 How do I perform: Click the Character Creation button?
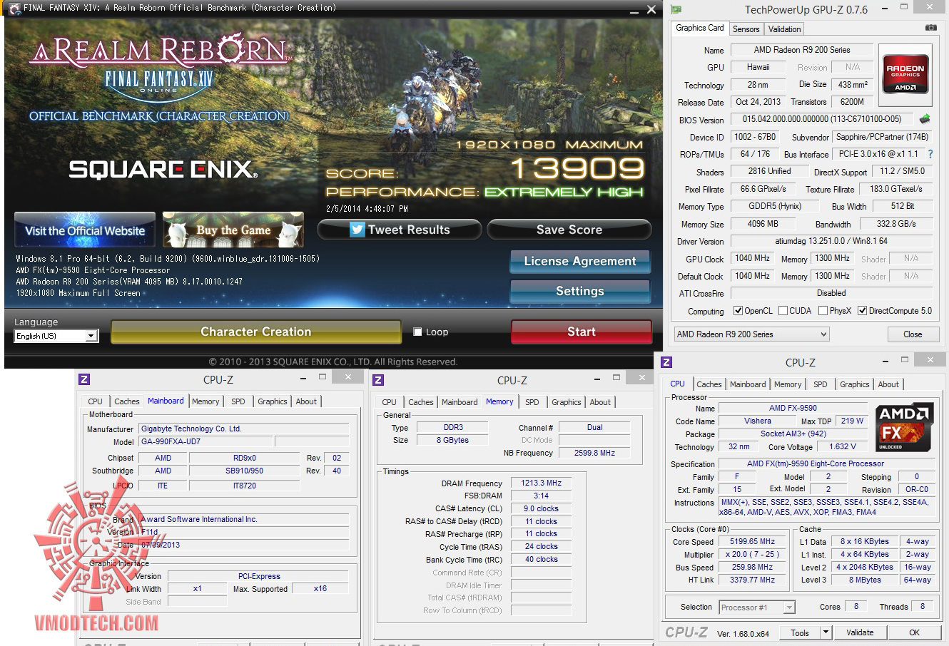coord(256,332)
